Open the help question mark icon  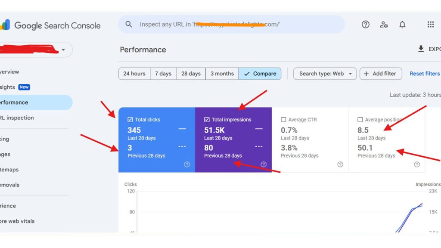click(x=365, y=25)
